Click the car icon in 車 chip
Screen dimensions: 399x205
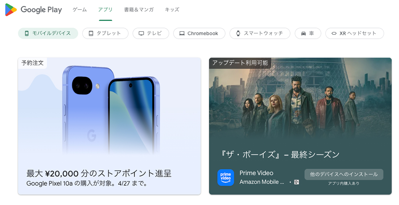coord(303,33)
